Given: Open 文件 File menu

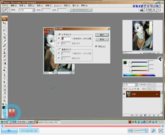Looking at the screenshot, I should [x=5, y=6].
